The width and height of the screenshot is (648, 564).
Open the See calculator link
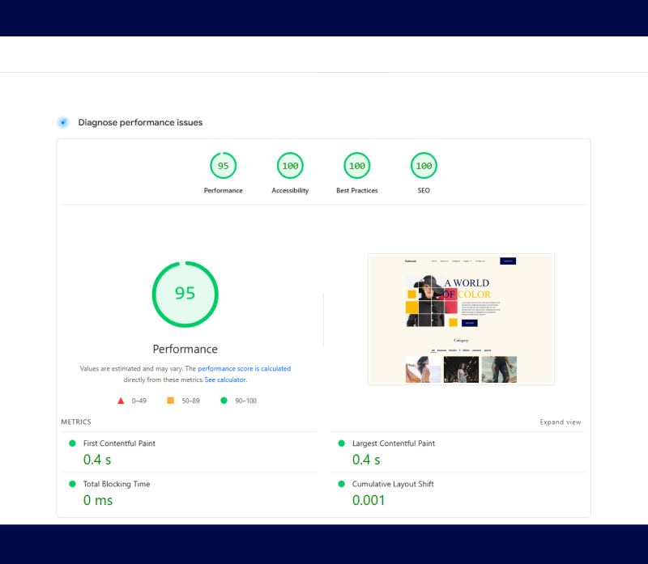tap(225, 380)
